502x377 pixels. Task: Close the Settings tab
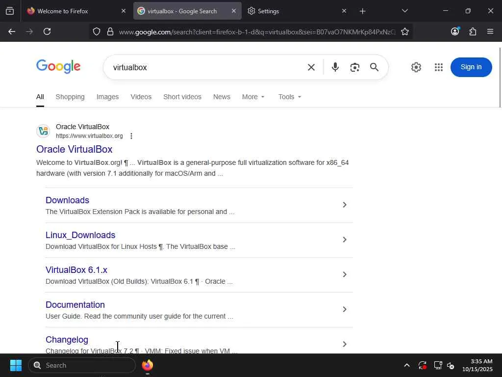click(x=344, y=11)
